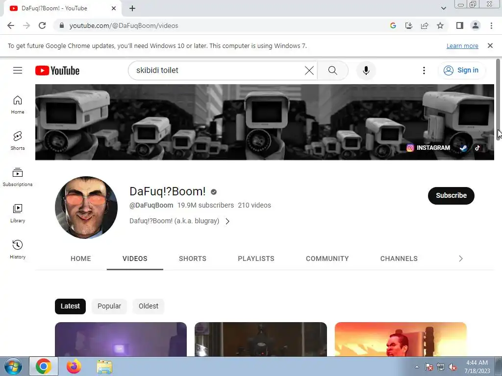Start voice search with the microphone icon
The width and height of the screenshot is (502, 376).
click(366, 70)
